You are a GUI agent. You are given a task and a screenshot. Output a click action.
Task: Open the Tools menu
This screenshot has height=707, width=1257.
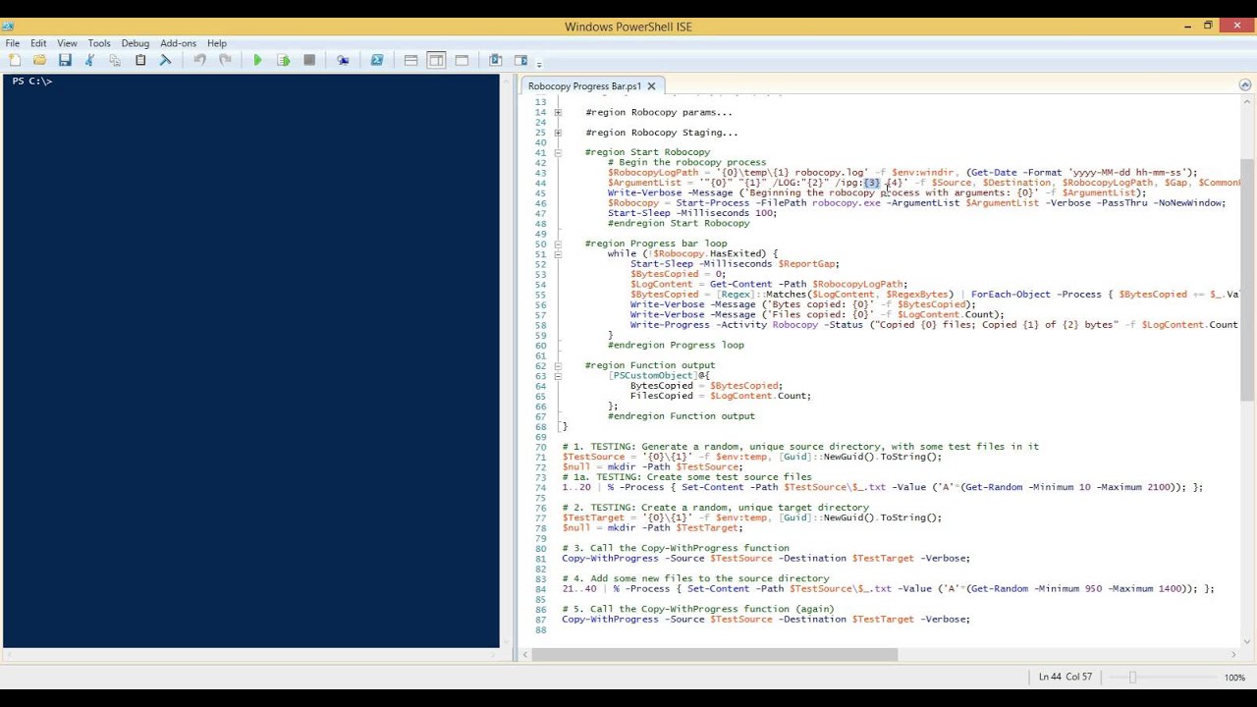click(x=99, y=43)
